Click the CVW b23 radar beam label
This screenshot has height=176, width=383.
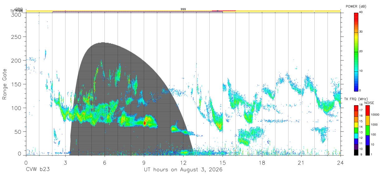coord(38,170)
